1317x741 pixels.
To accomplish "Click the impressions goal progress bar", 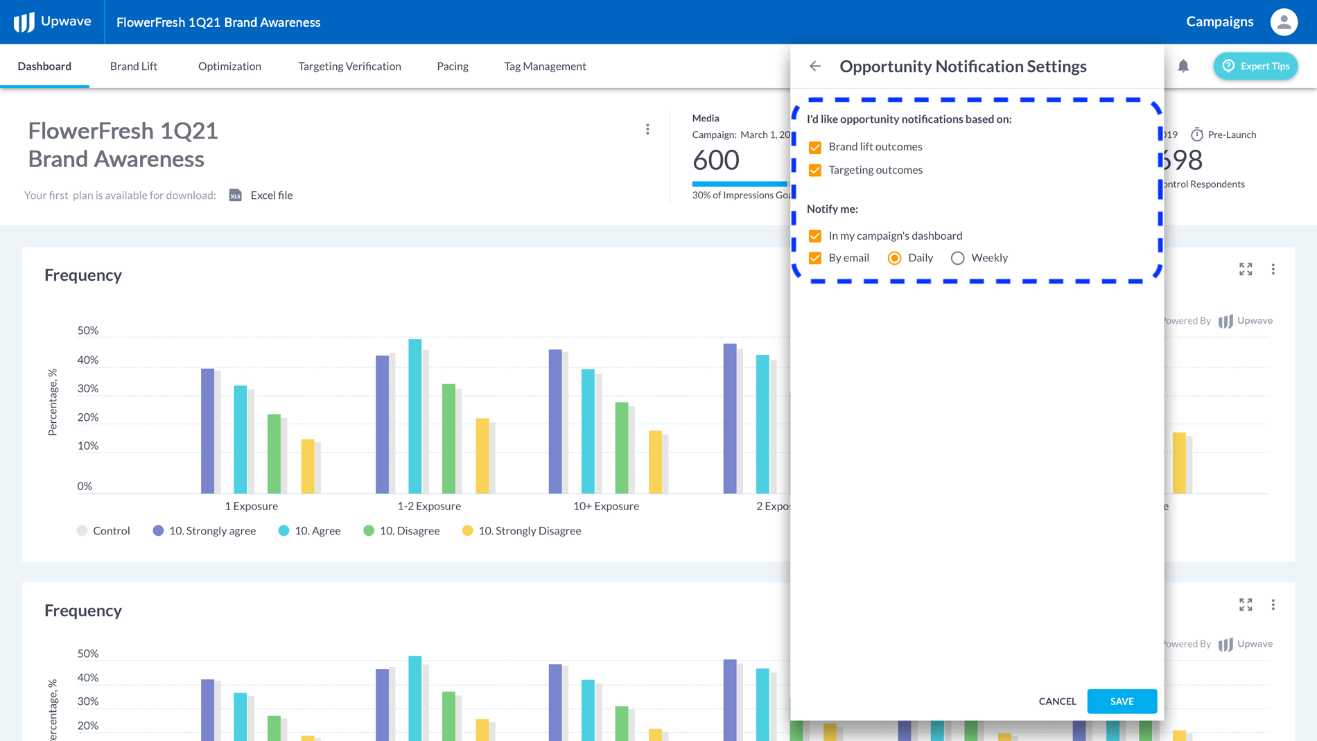I will [741, 184].
